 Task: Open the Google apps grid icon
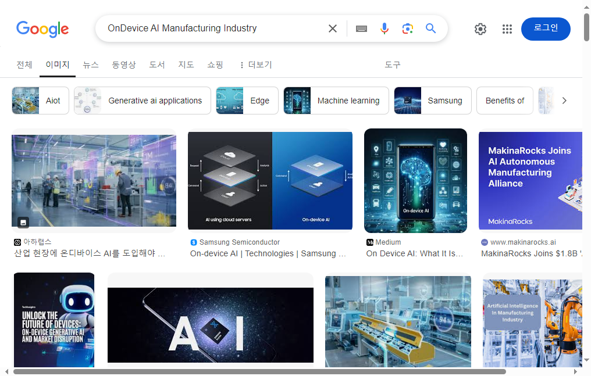pos(507,29)
